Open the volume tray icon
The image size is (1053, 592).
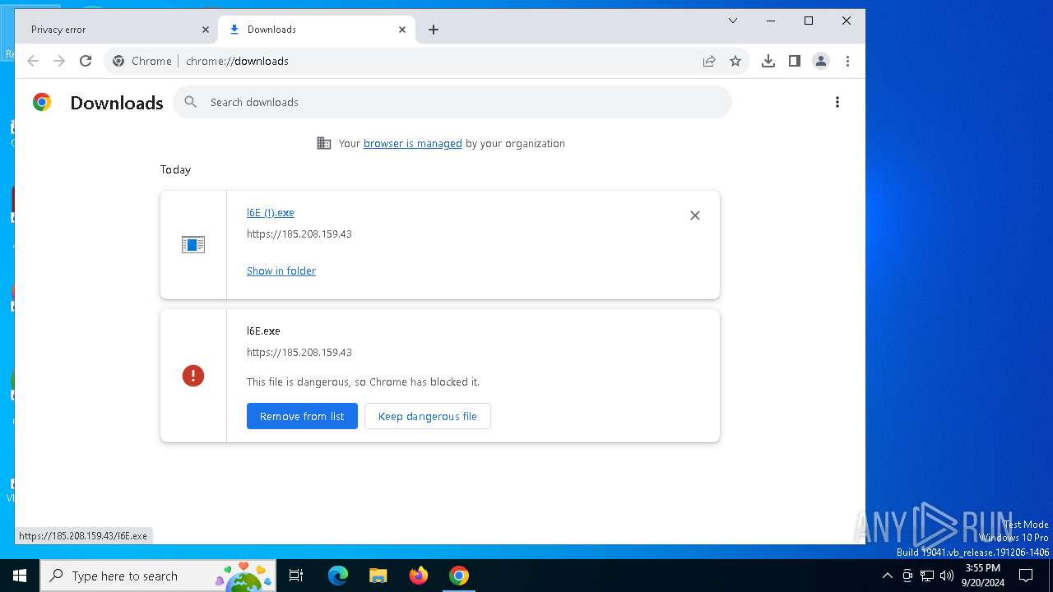coord(947,576)
